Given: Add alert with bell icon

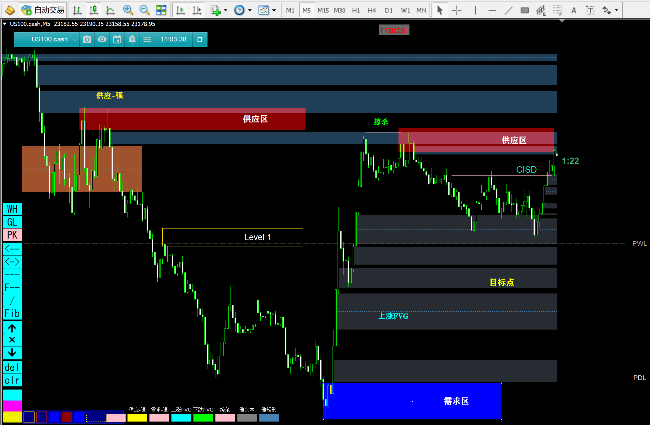Looking at the screenshot, I should point(132,40).
